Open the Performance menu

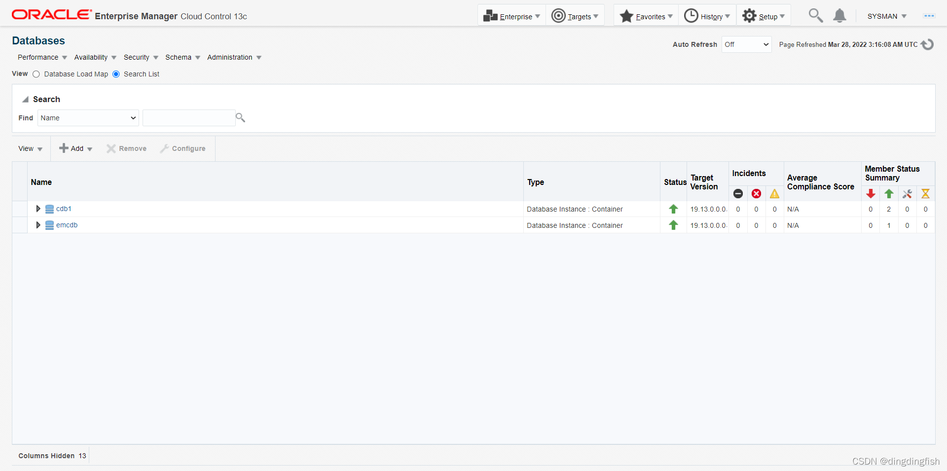42,57
